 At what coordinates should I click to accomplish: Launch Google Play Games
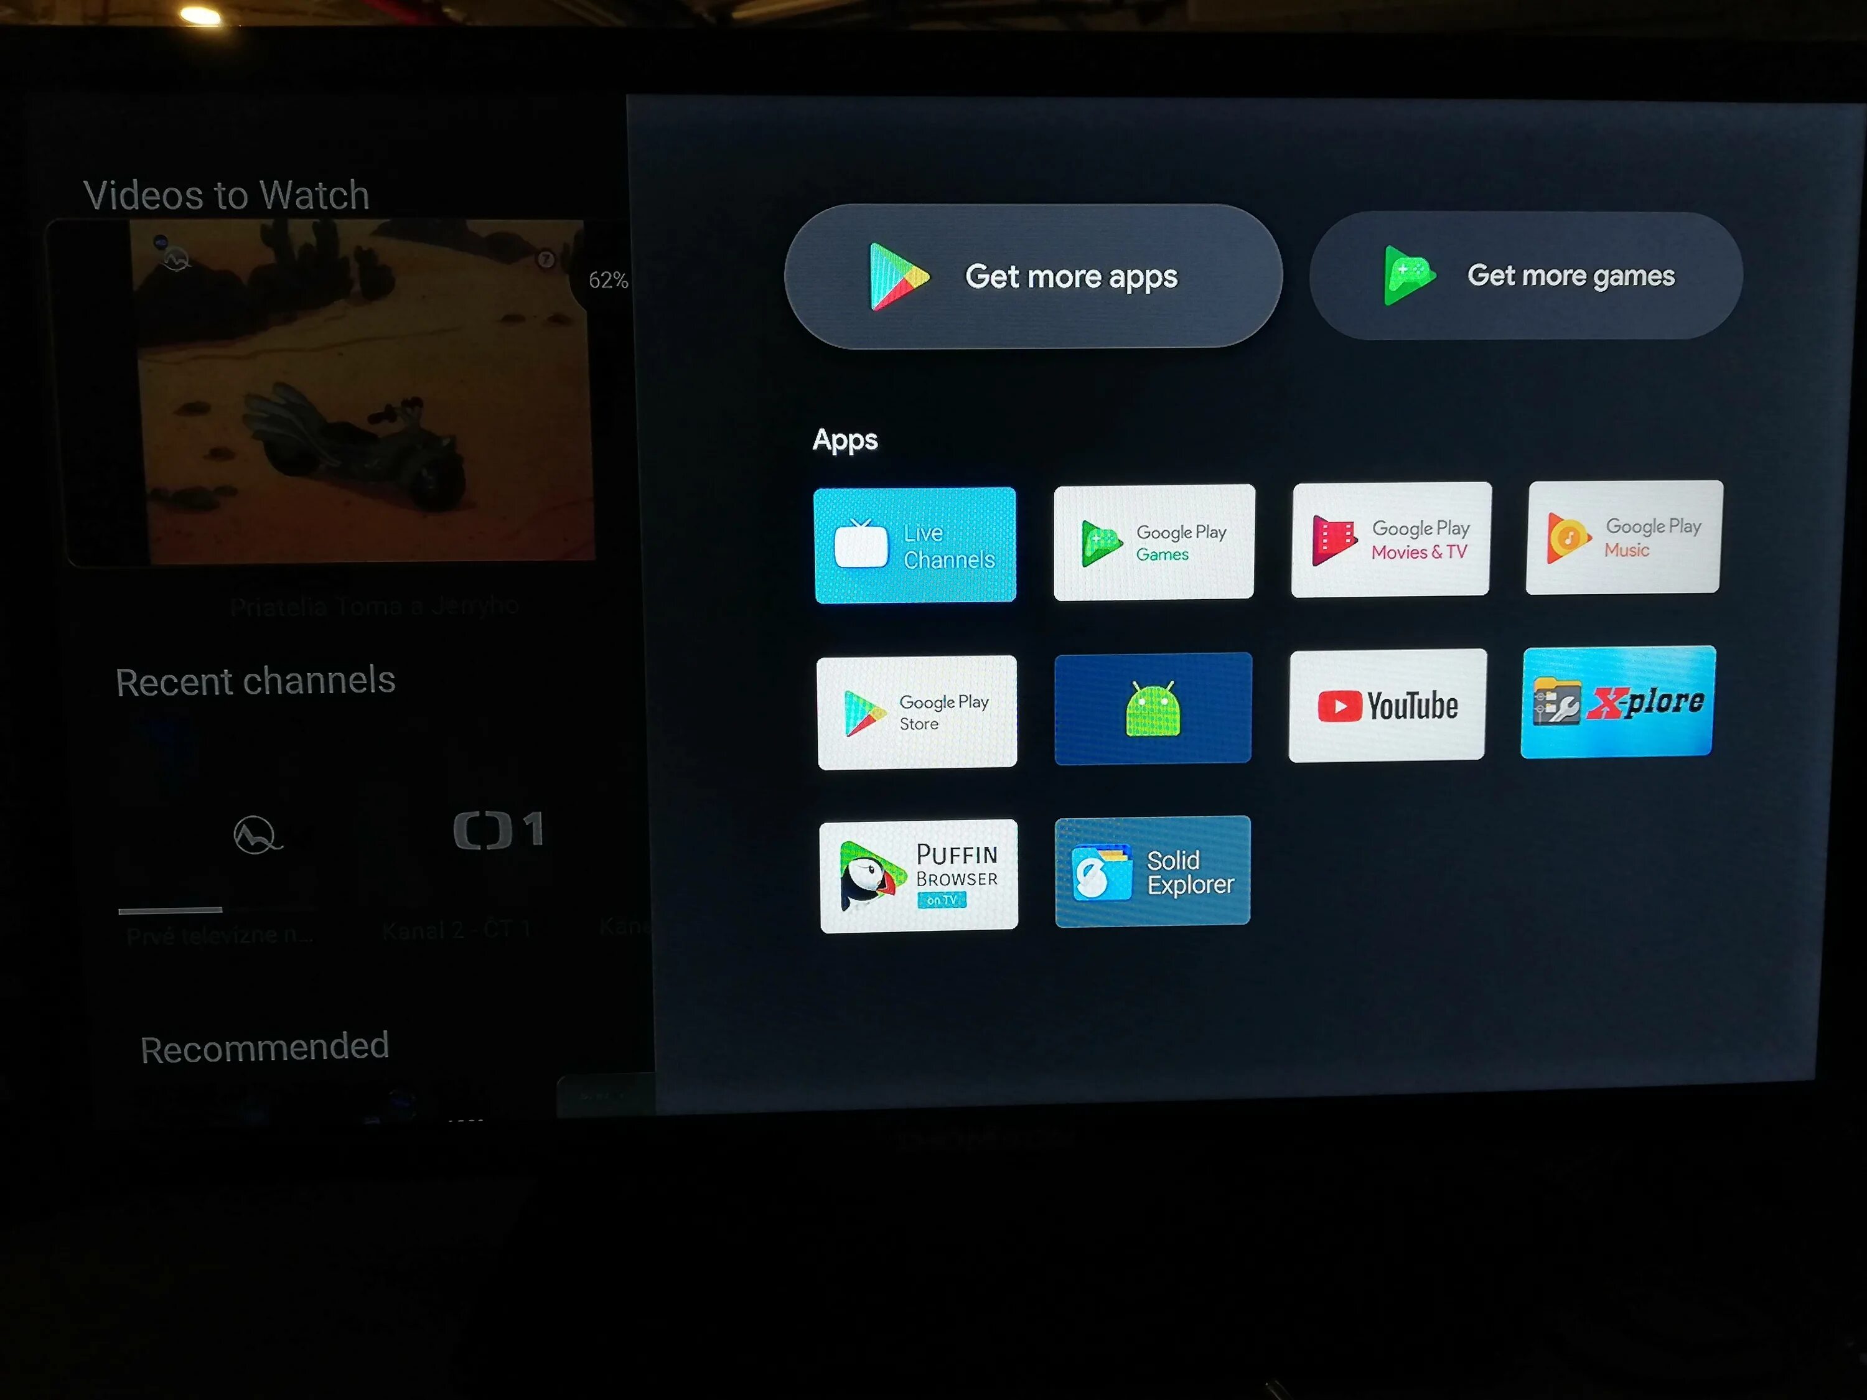click(x=1154, y=543)
